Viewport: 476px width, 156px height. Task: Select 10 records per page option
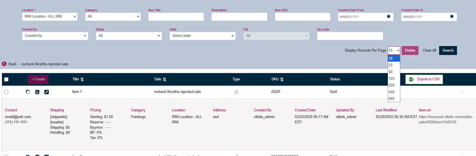click(x=394, y=58)
